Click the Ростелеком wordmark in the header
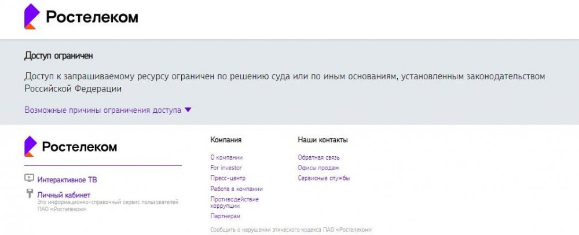Viewport: 579px width, 235px height. tap(91, 17)
